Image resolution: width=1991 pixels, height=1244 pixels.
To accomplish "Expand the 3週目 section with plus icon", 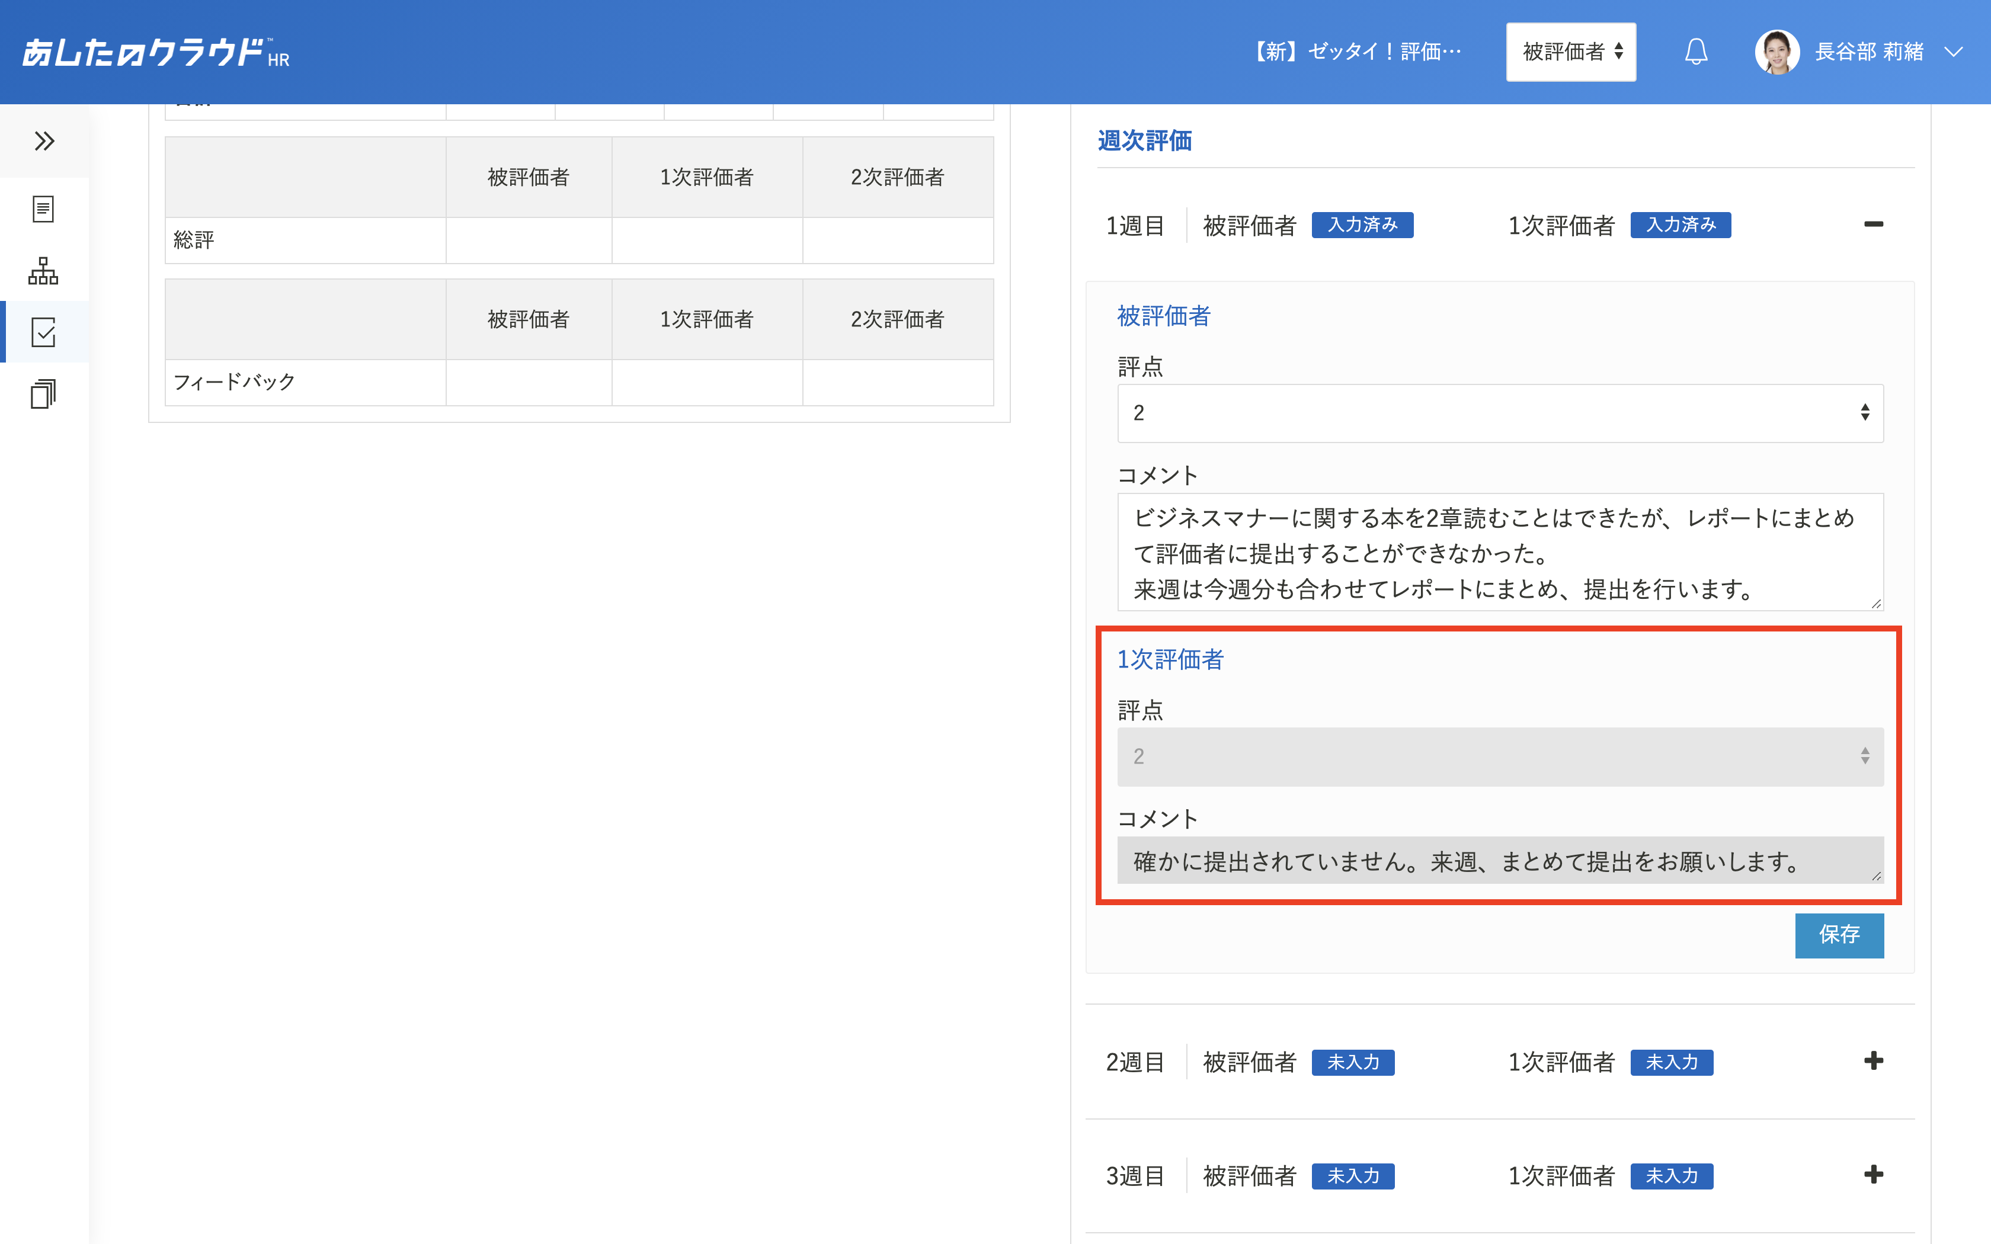I will [1873, 1174].
